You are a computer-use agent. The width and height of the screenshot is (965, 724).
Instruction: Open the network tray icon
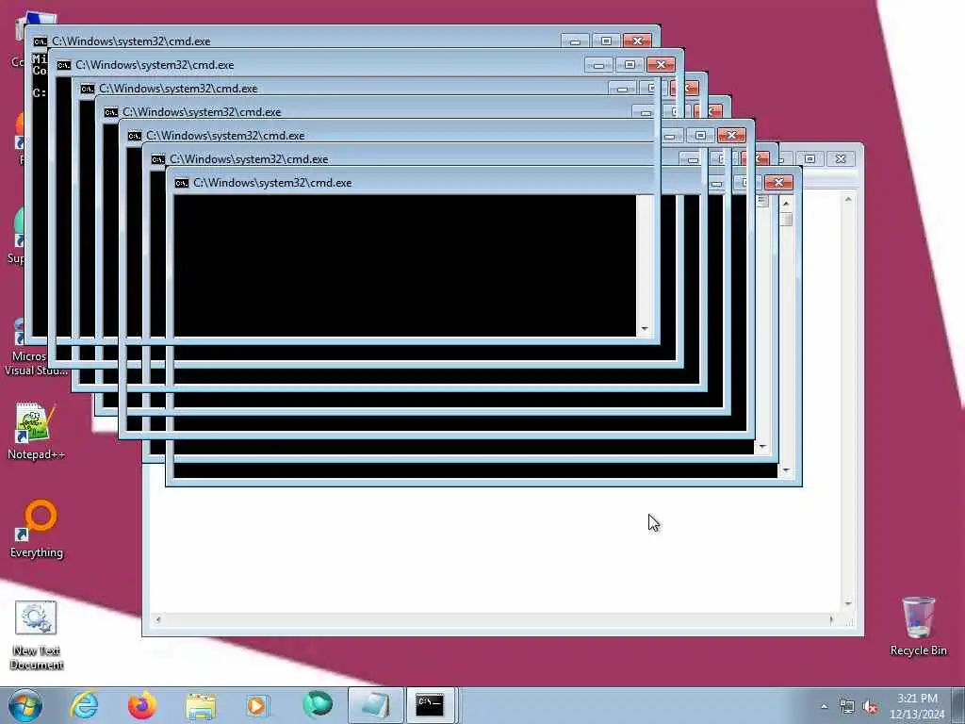[847, 707]
